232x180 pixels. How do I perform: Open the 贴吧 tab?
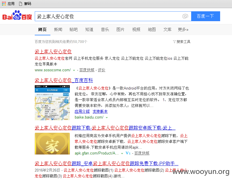tap(74, 30)
